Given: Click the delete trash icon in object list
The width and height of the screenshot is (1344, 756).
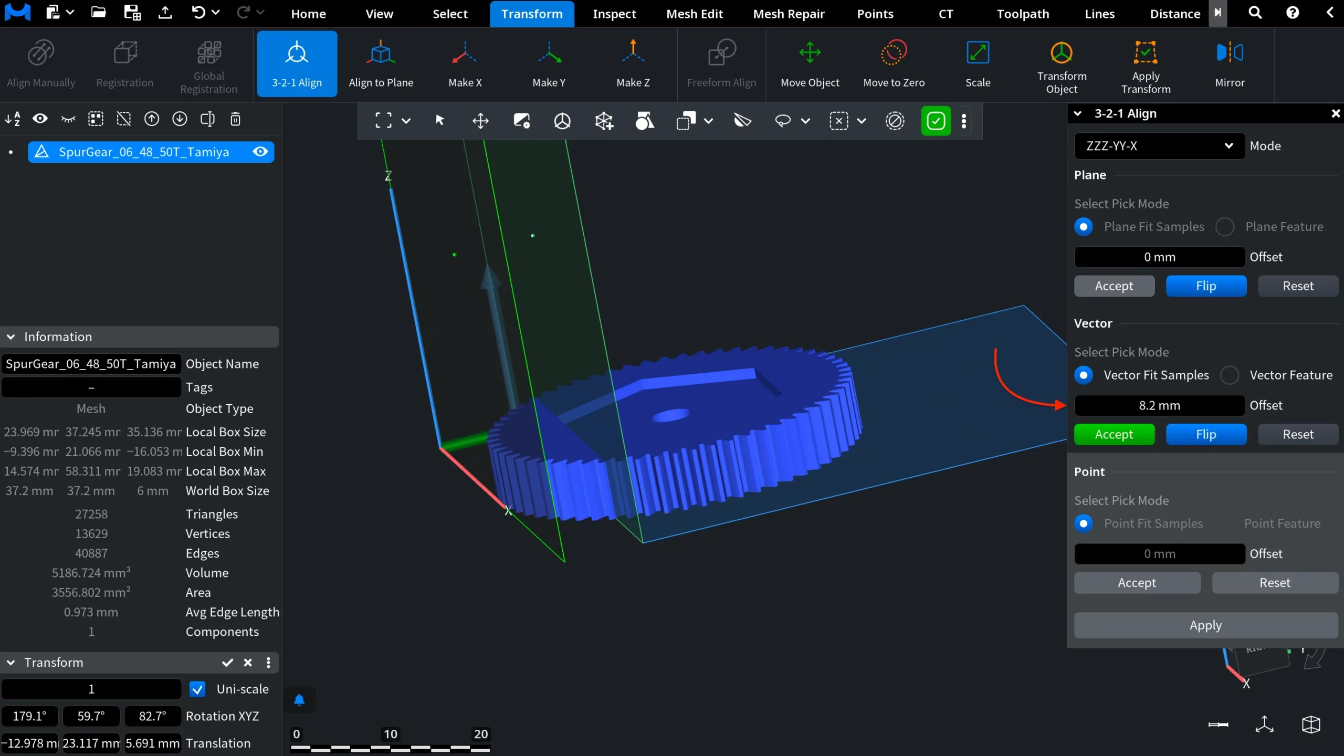Looking at the screenshot, I should coord(235,119).
